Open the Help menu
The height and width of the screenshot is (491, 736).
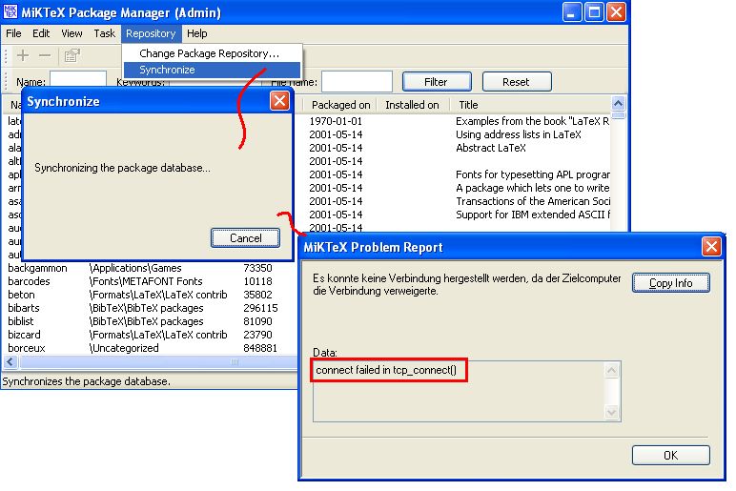coord(196,33)
